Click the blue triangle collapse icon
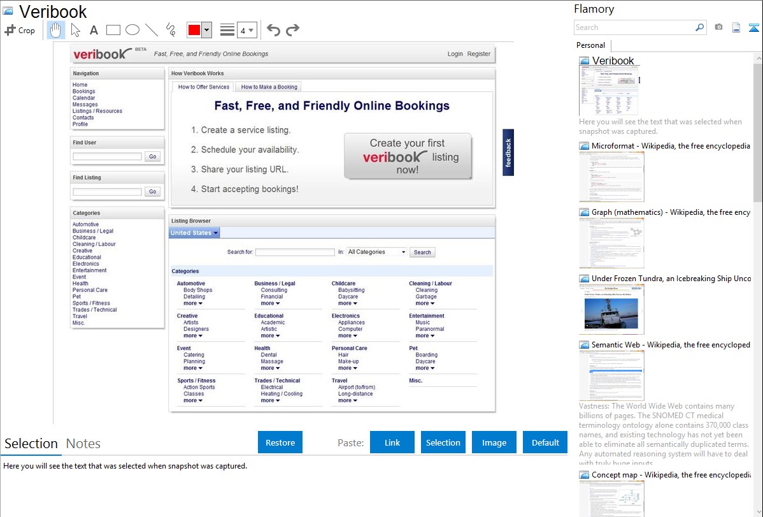 click(753, 27)
